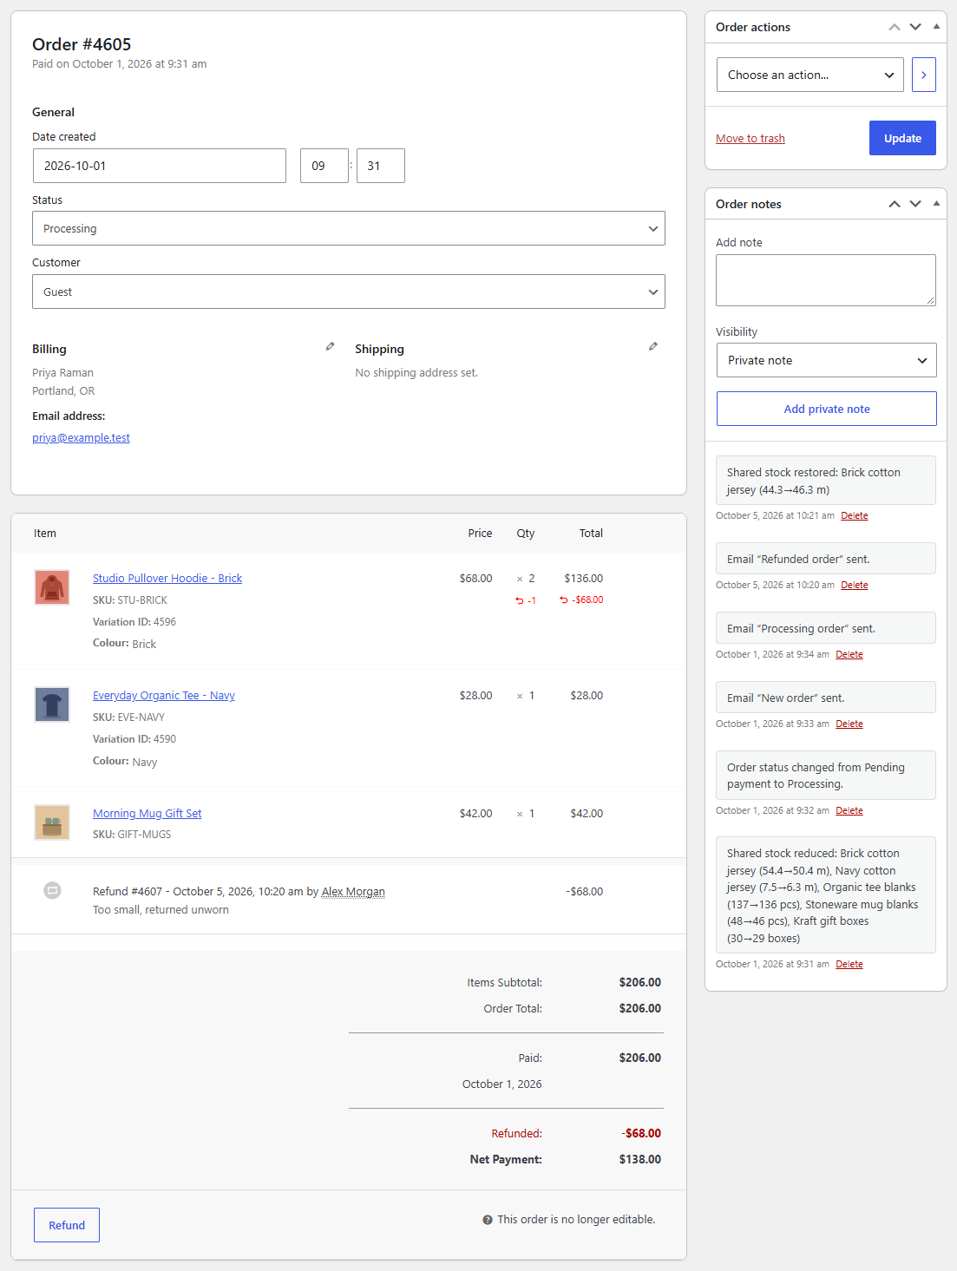Move Order notes panel up
This screenshot has width=957, height=1271.
tap(895, 204)
